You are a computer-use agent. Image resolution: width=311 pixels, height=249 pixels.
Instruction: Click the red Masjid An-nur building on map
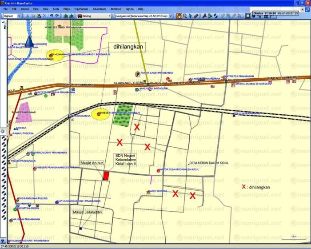106,175
